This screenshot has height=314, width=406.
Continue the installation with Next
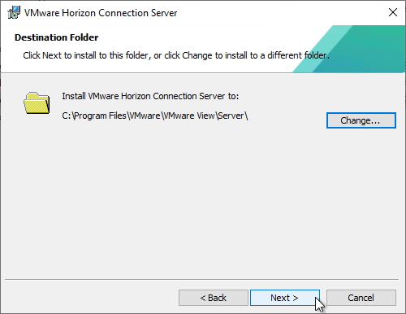[x=285, y=298]
